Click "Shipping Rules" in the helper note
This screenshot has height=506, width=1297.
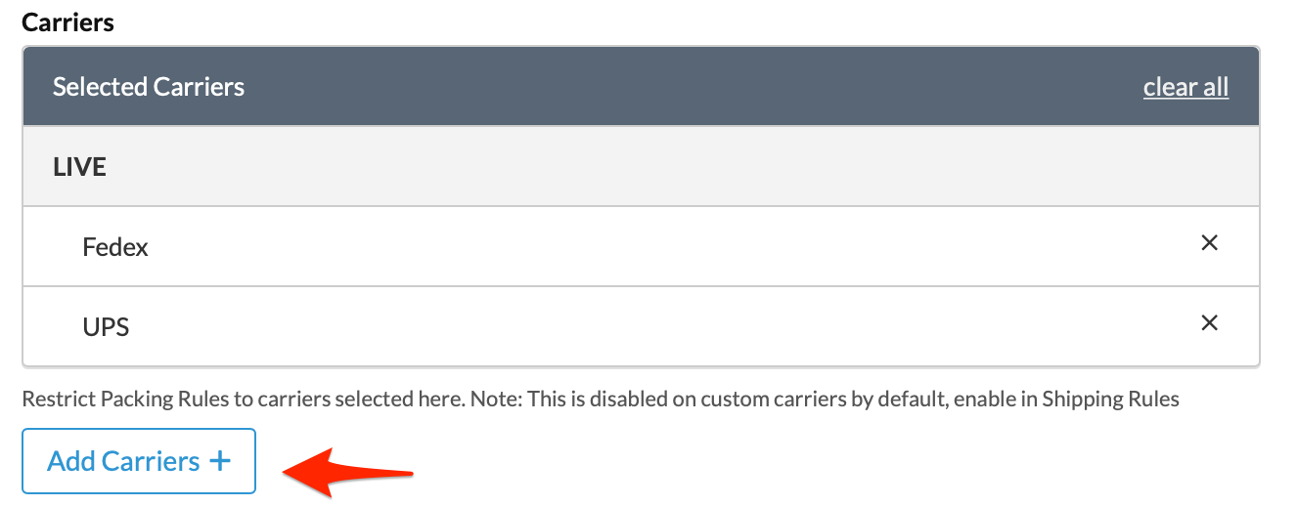coord(1110,400)
